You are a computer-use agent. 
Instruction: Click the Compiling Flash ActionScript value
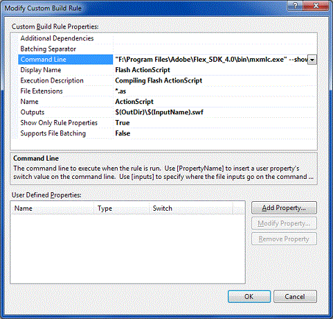159,80
